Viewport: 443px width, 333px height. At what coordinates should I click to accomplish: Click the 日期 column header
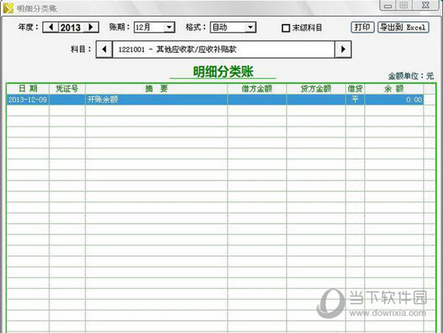coord(28,89)
